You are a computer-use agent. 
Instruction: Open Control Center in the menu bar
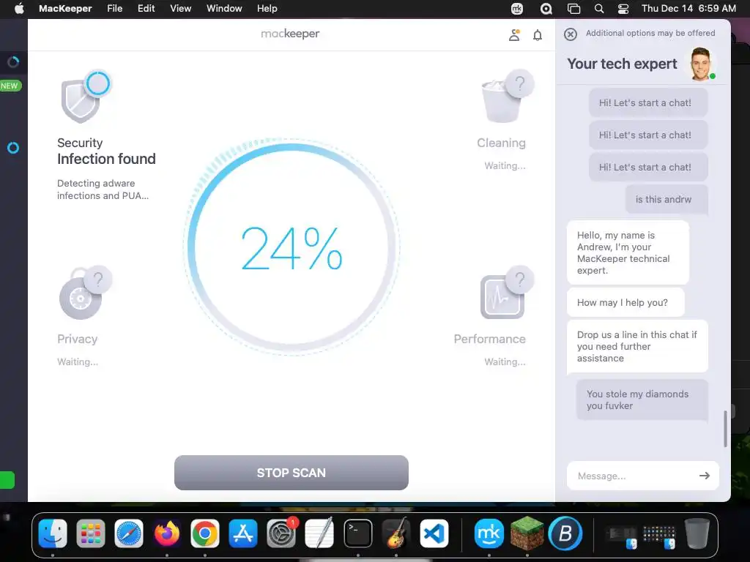pyautogui.click(x=623, y=8)
